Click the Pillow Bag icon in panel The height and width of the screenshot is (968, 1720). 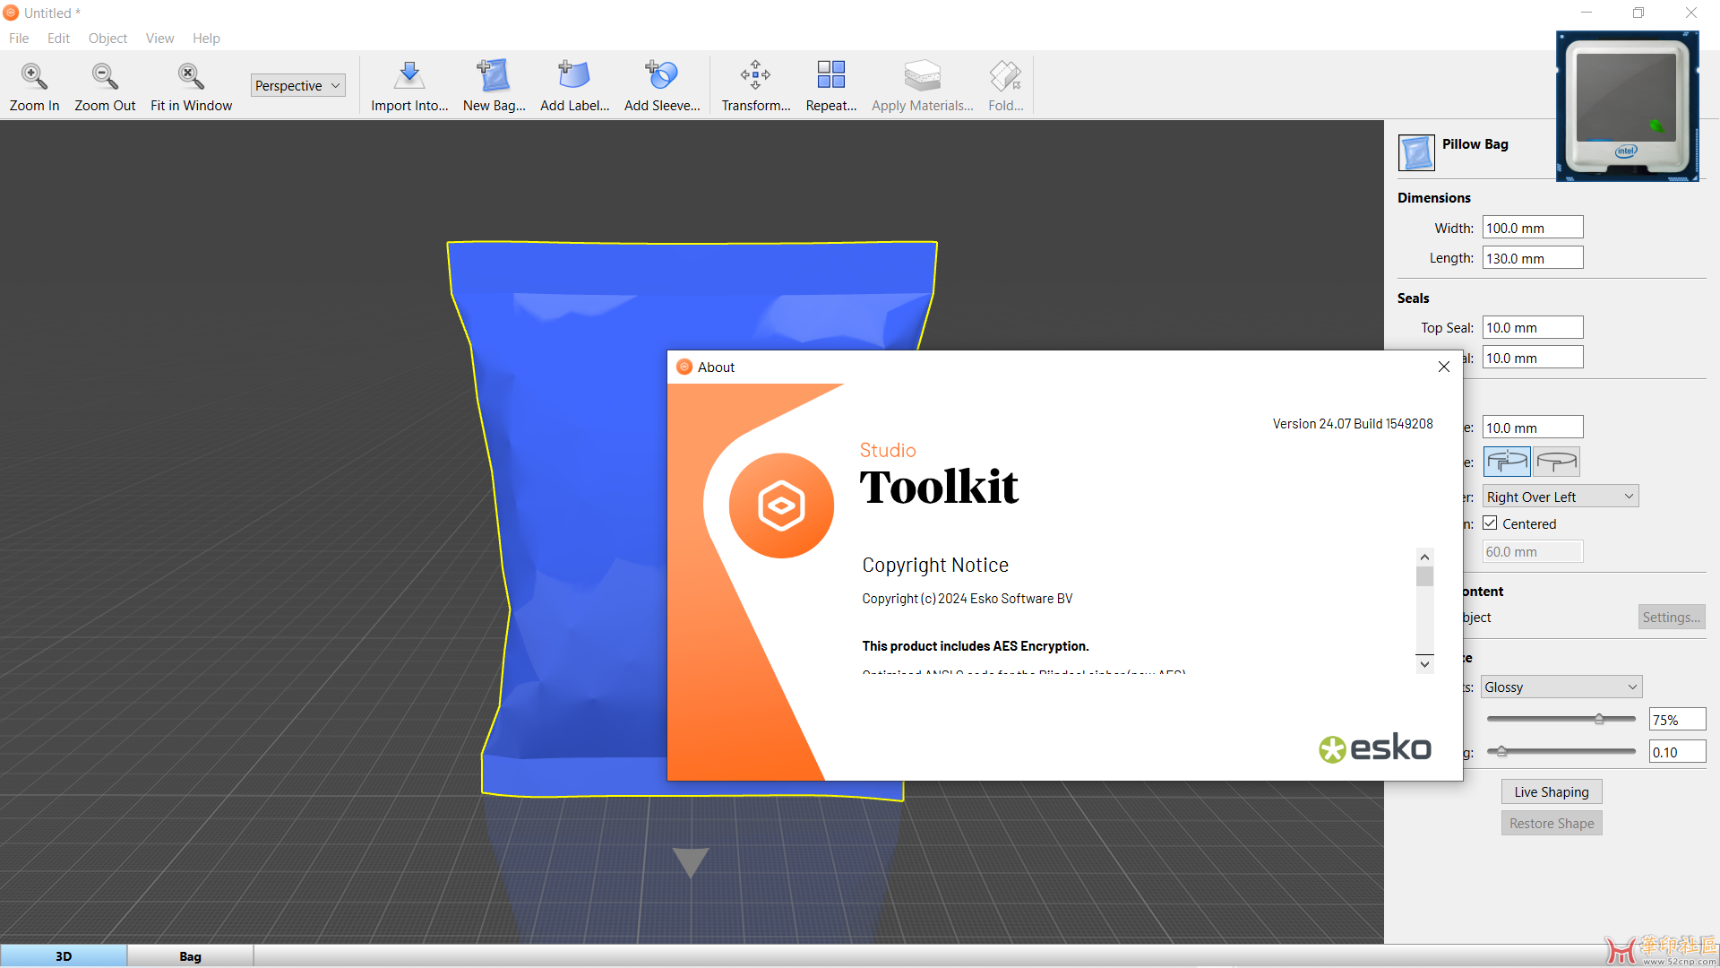pos(1416,152)
